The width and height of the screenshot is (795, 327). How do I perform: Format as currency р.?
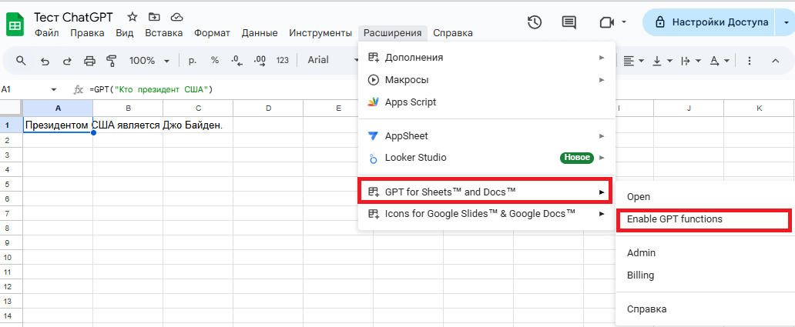(193, 60)
